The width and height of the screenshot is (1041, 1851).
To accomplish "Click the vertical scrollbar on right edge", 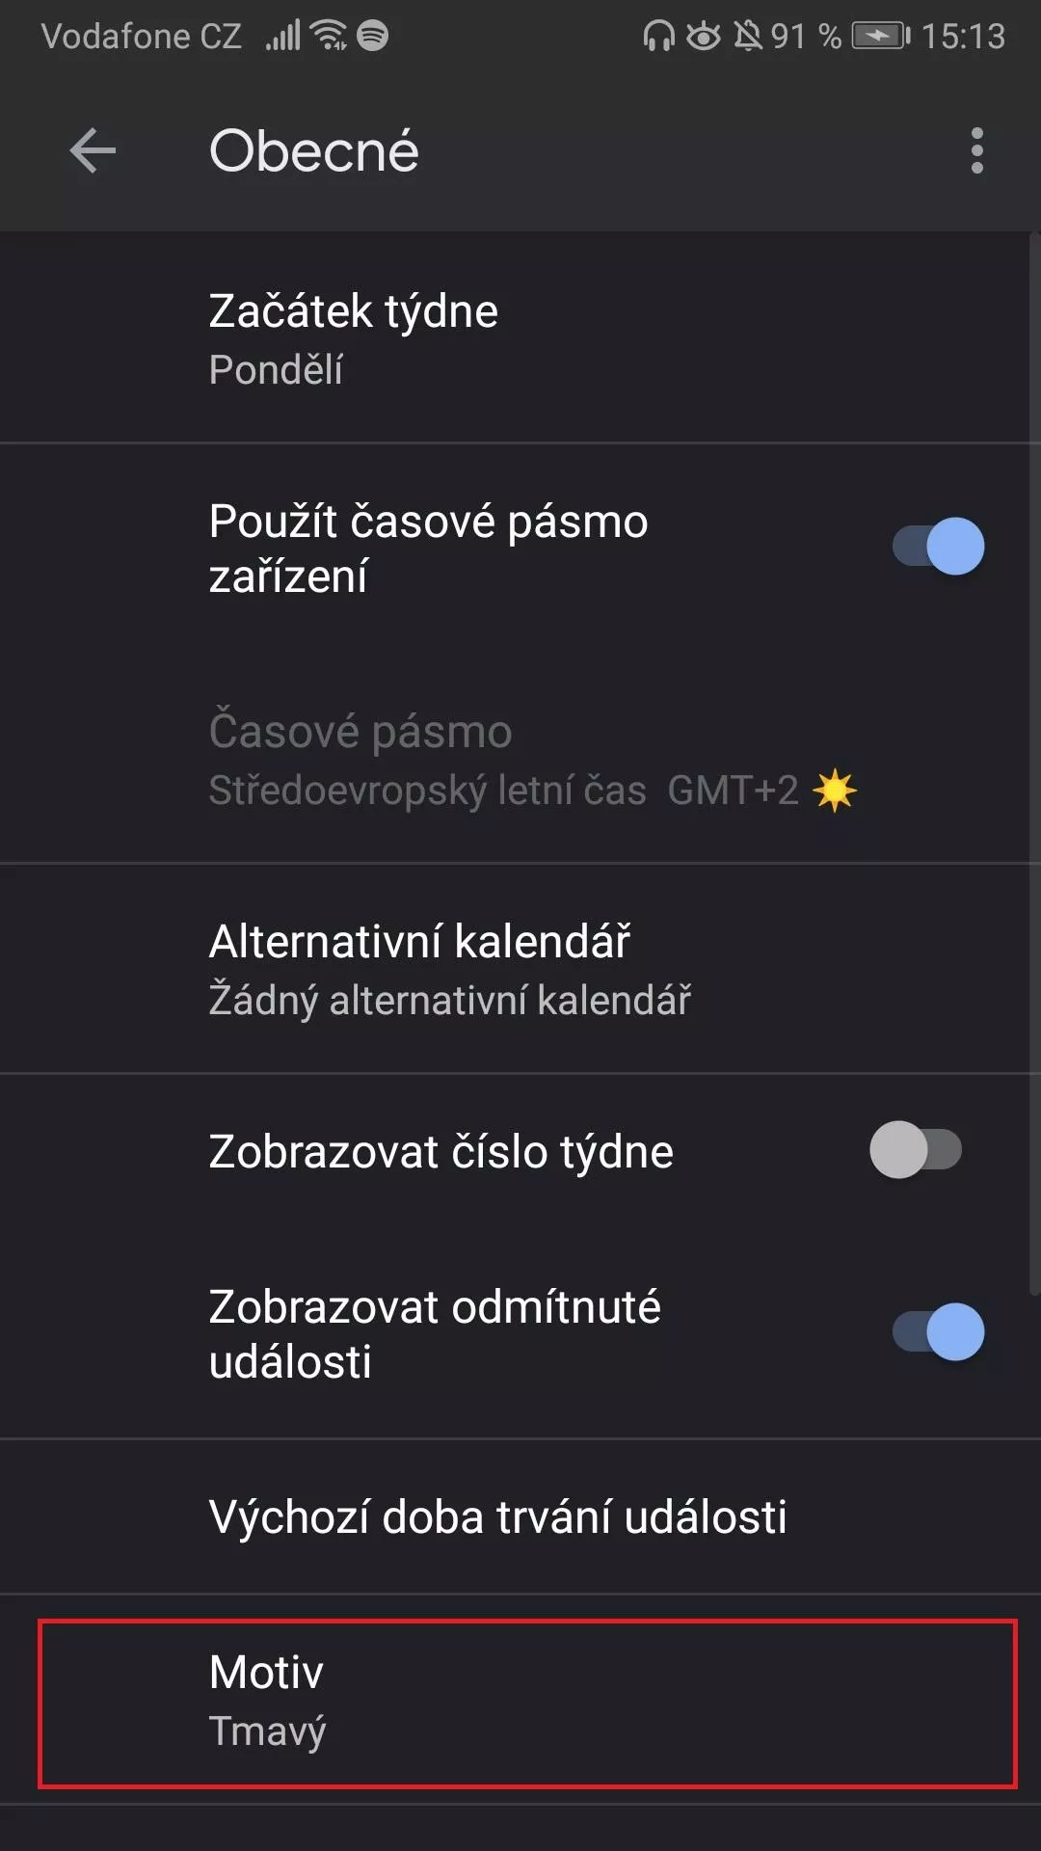I will click(x=1034, y=762).
